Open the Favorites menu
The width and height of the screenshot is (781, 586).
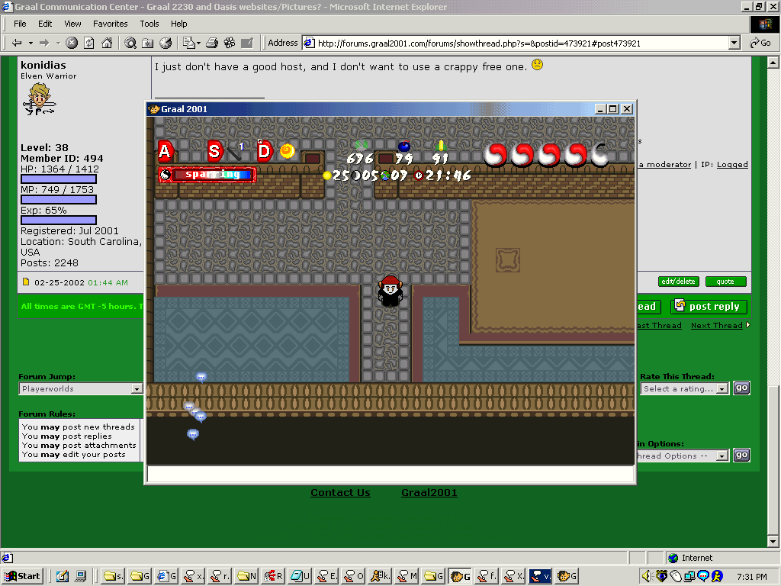pos(111,24)
